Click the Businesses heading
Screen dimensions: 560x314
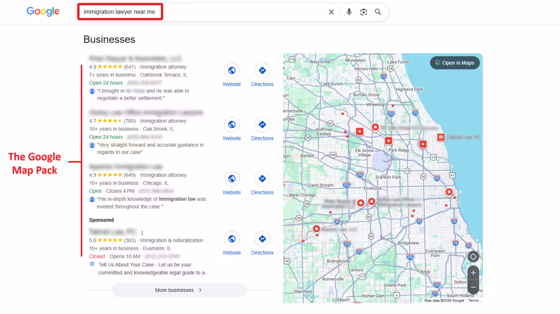point(109,39)
